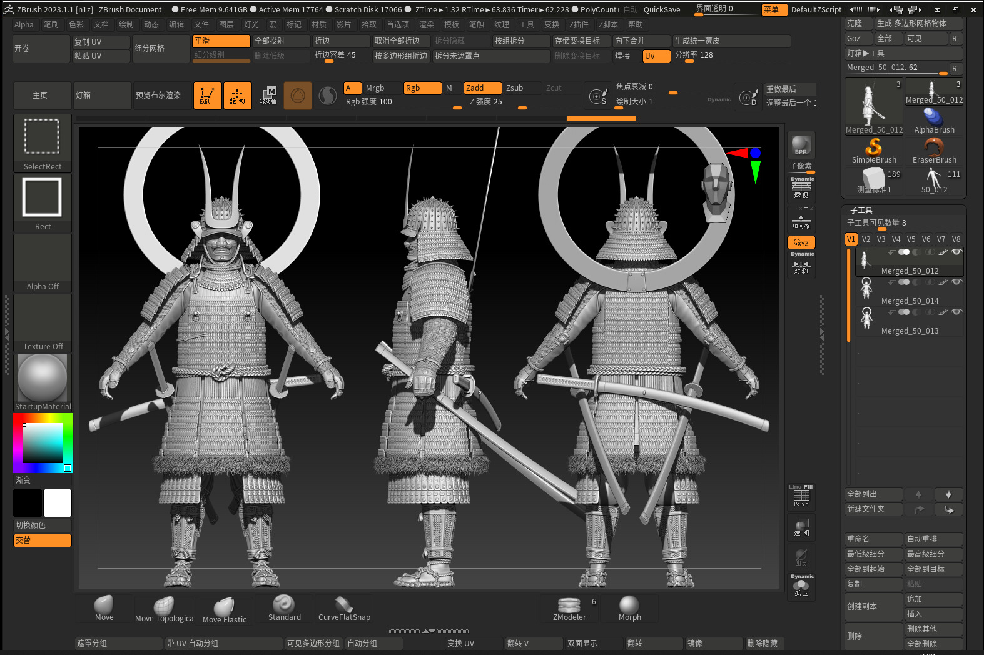984x655 pixels.
Task: Expand the 开卷 UV unwrap button
Action: point(41,49)
